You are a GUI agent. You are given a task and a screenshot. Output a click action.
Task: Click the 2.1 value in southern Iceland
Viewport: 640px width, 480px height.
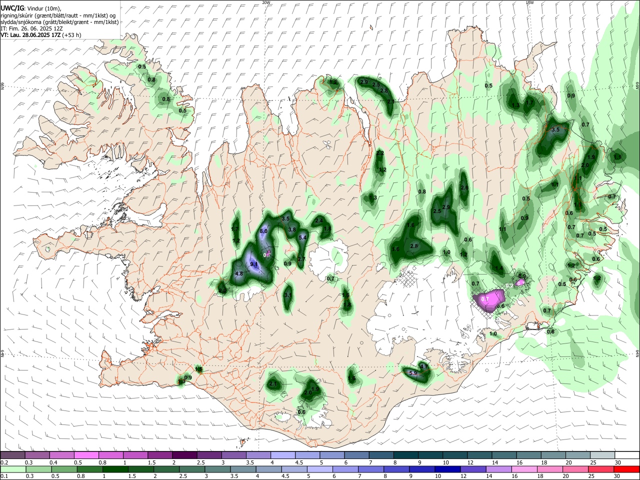point(273,383)
